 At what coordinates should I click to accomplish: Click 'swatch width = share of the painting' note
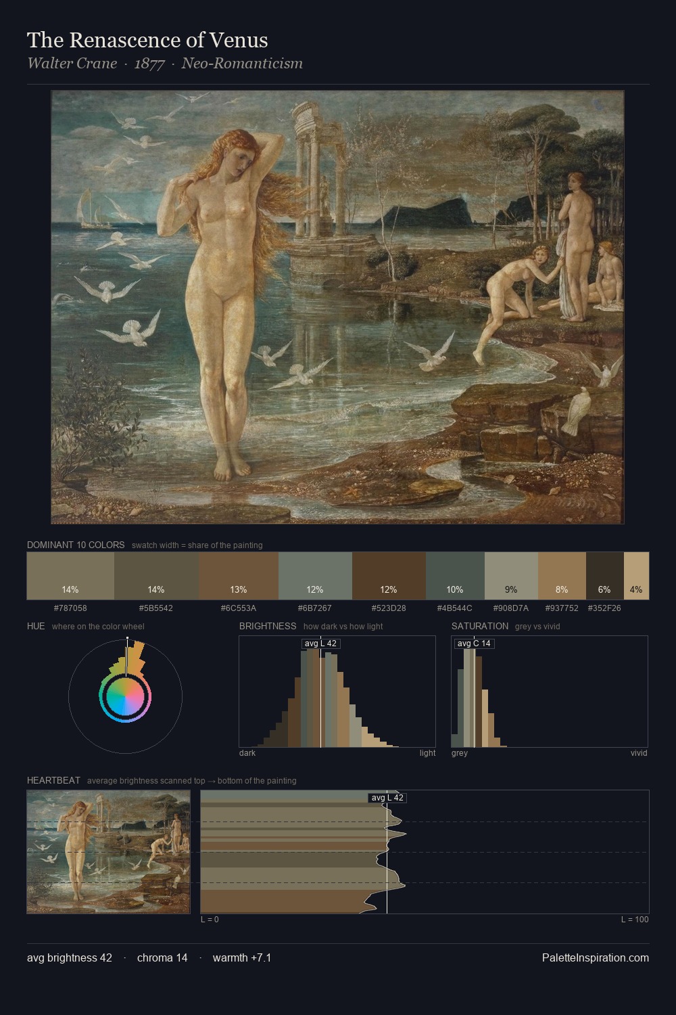(197, 545)
